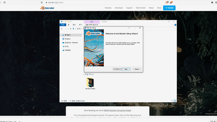The image size is (217, 122).
Task: Open the downloaded blender msi options arrow
Action: (x=20, y=121)
